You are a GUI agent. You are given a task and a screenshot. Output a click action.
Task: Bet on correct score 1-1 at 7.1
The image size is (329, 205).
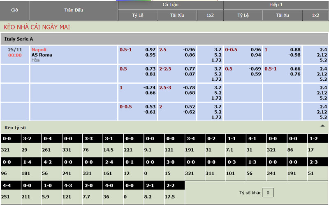229,150
